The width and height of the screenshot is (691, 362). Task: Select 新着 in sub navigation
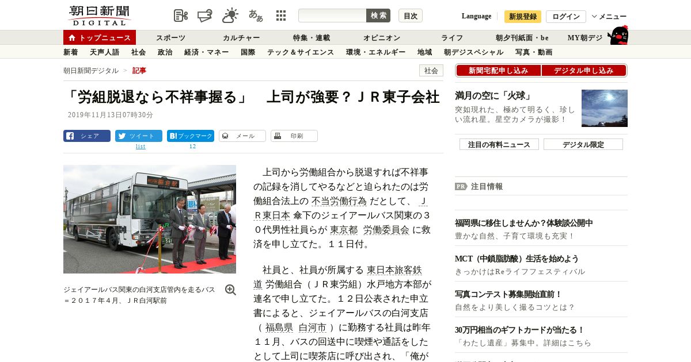click(71, 52)
